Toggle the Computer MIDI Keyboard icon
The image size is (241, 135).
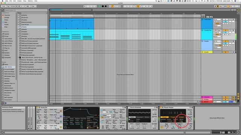click(218, 6)
